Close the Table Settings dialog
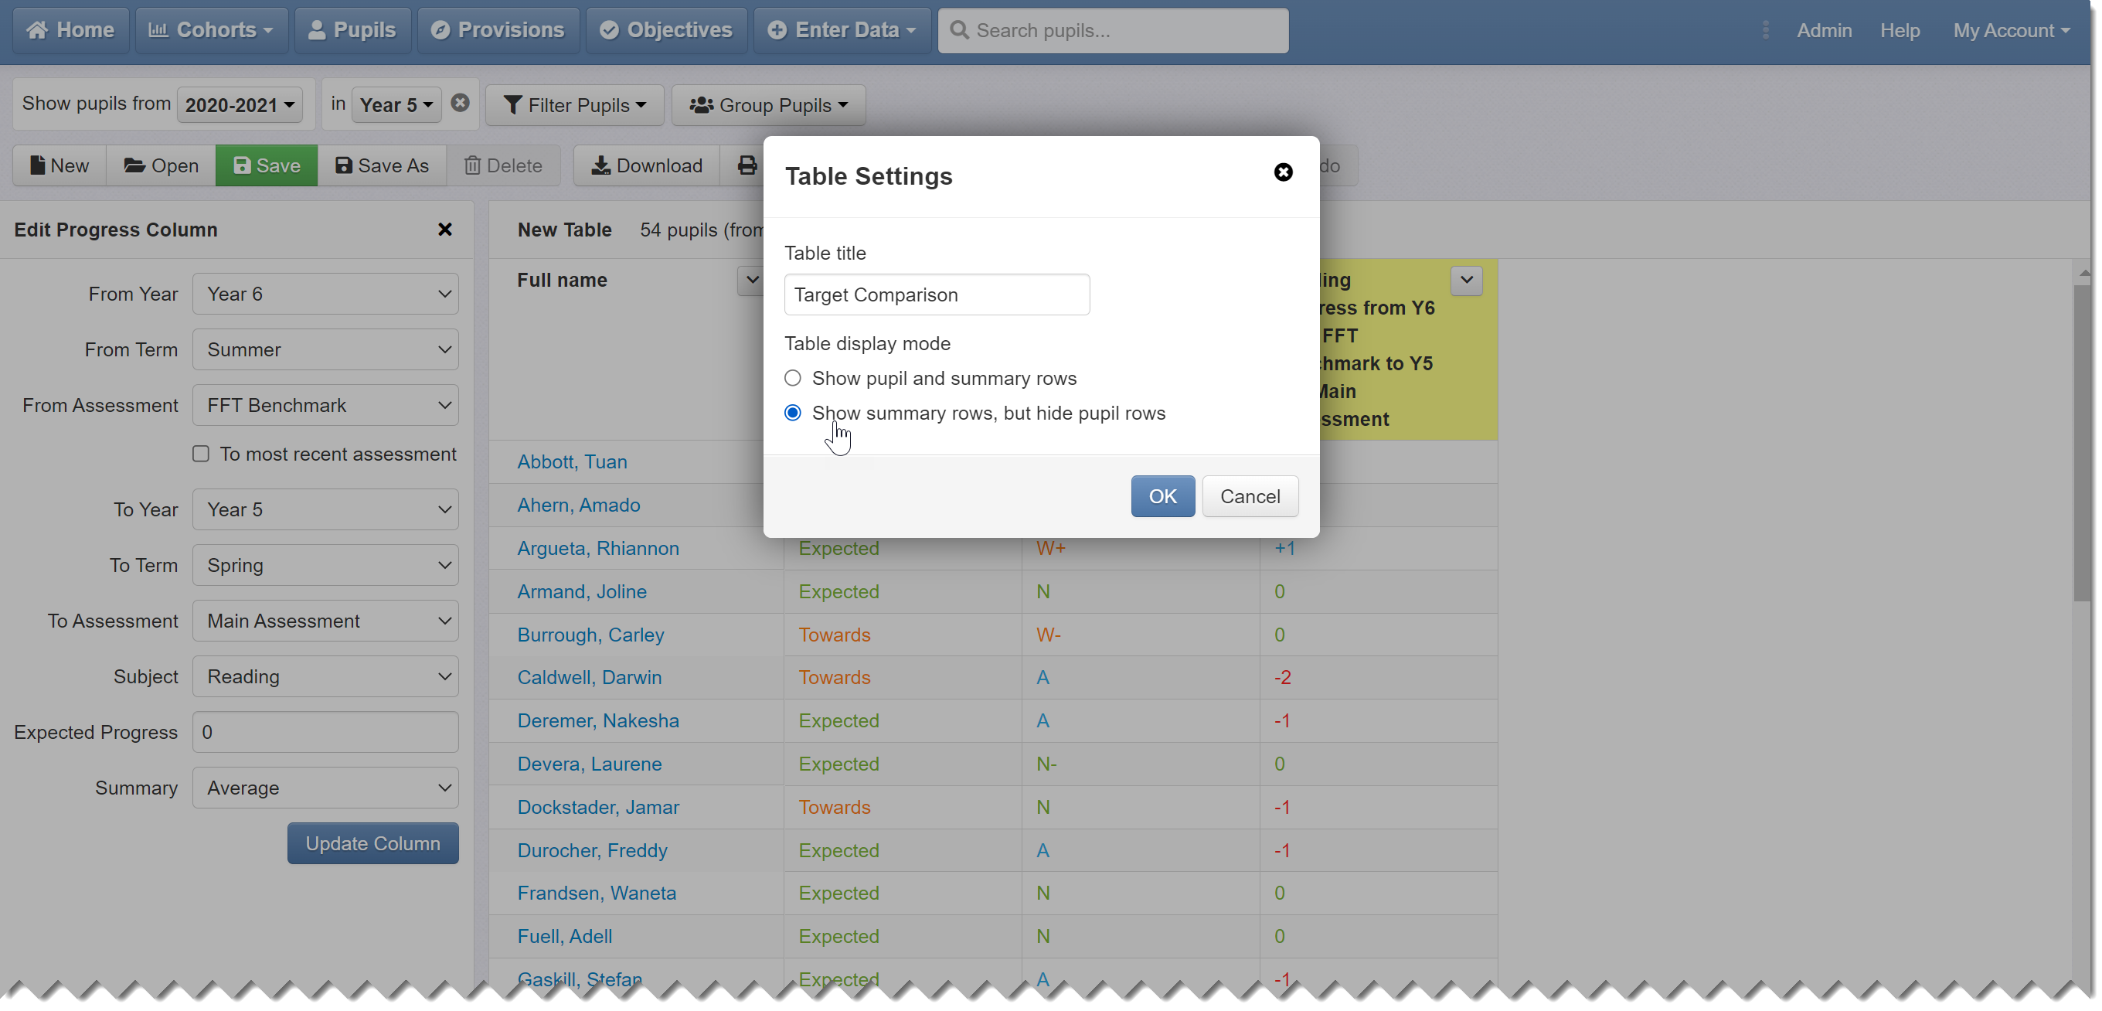The width and height of the screenshot is (2102, 1011). (x=1283, y=172)
